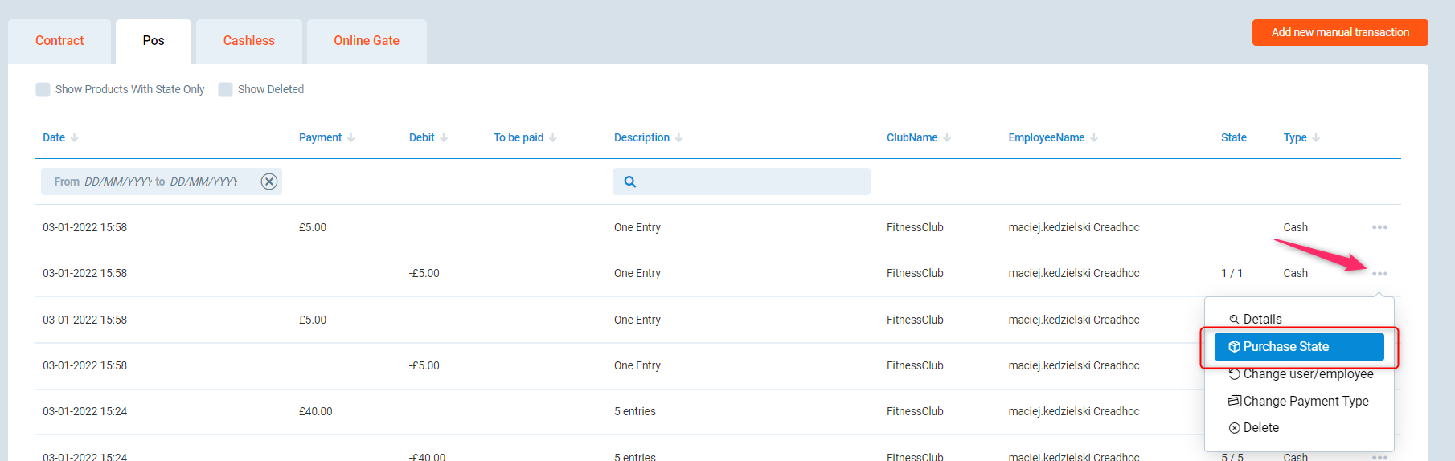Sort by Payment column arrow
The height and width of the screenshot is (461, 1455).
(351, 137)
